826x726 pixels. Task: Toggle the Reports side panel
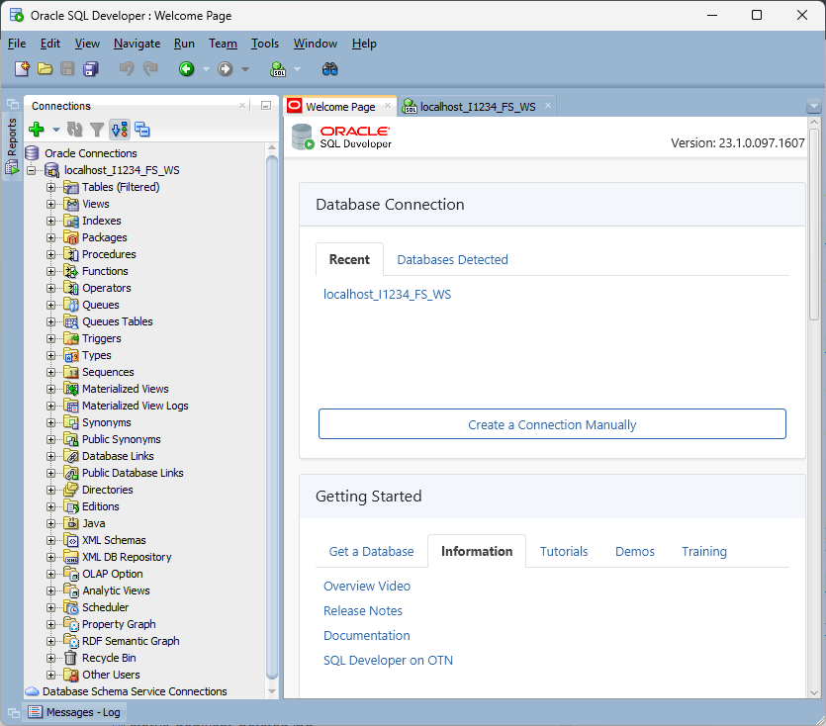click(12, 138)
